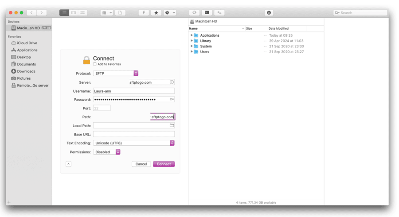Click the Search field in toolbar

[x=360, y=13]
